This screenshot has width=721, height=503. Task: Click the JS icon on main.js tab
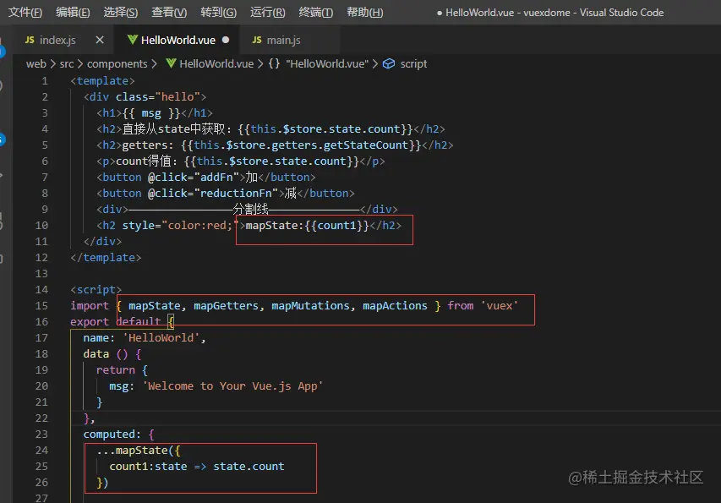[x=257, y=40]
